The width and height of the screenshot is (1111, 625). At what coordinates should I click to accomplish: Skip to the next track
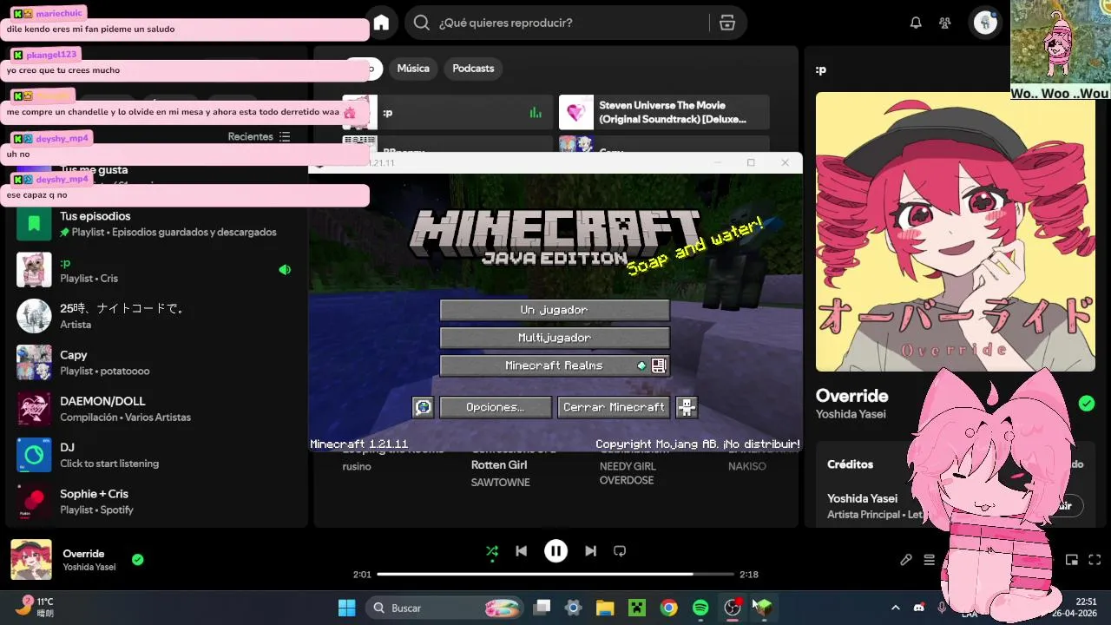(590, 550)
